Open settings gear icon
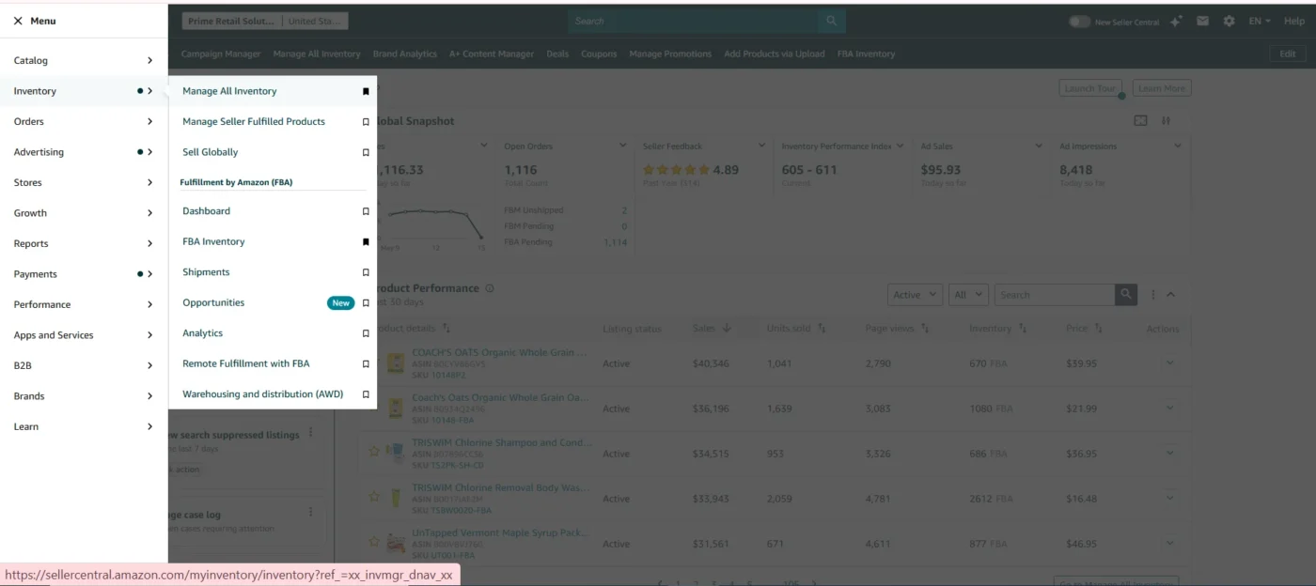The image size is (1316, 586). 1229,21
